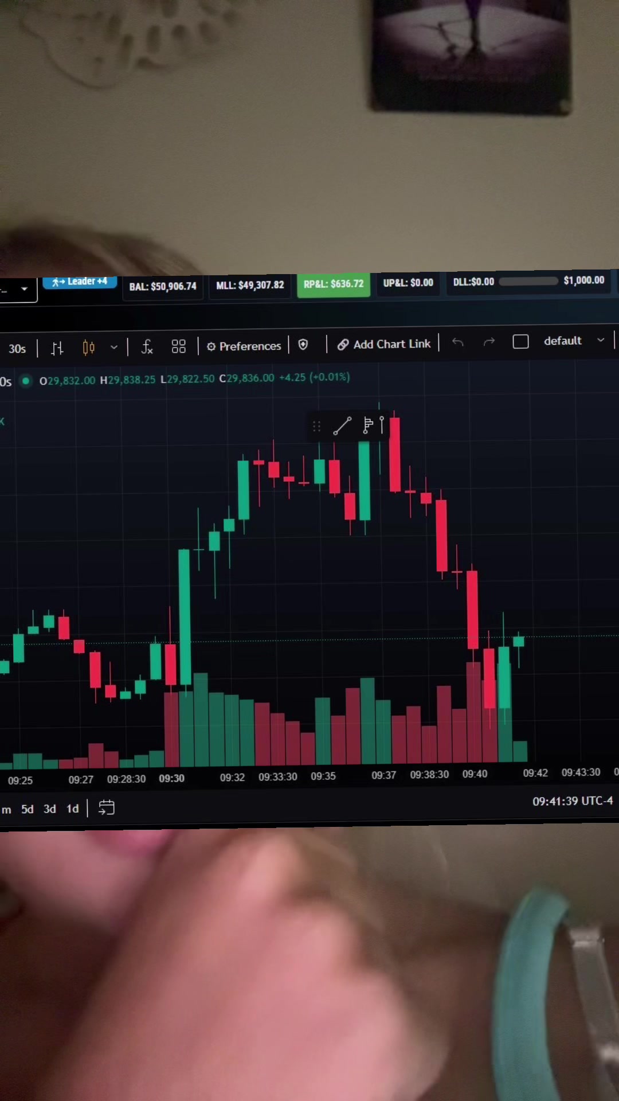Expand the chart style chevron dropdown
Viewport: 619px width, 1101px height.
point(114,348)
